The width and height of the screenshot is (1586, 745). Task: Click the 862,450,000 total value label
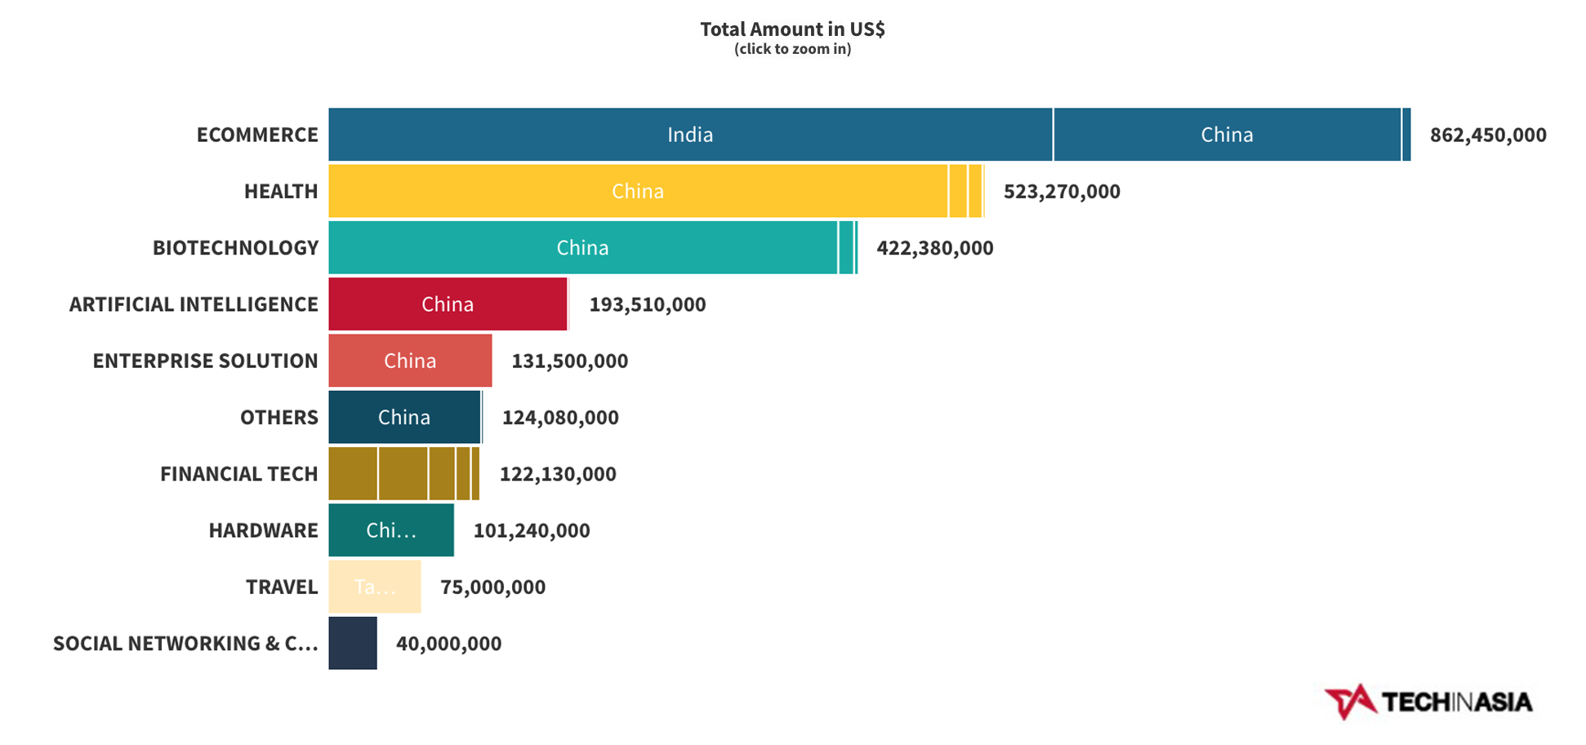[x=1488, y=135]
